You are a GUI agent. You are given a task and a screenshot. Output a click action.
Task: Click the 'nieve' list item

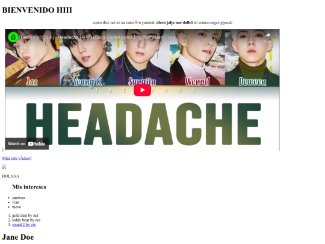16,207
